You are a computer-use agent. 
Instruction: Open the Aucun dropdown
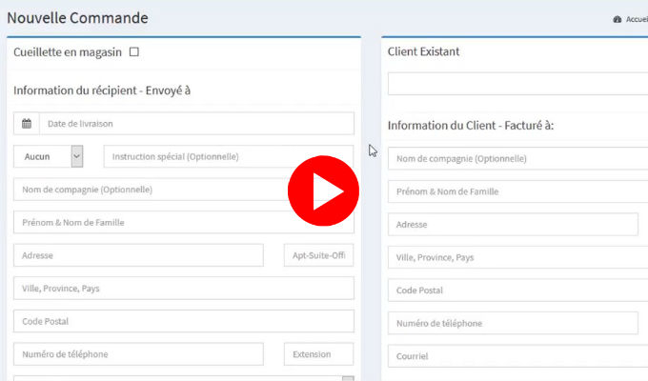point(49,156)
